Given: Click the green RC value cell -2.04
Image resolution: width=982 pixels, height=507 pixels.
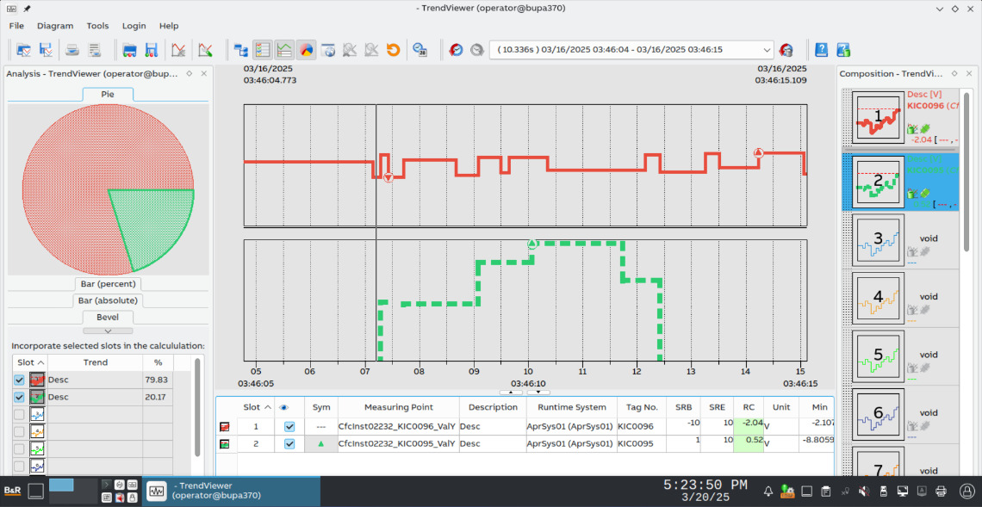Looking at the screenshot, I should tap(747, 423).
